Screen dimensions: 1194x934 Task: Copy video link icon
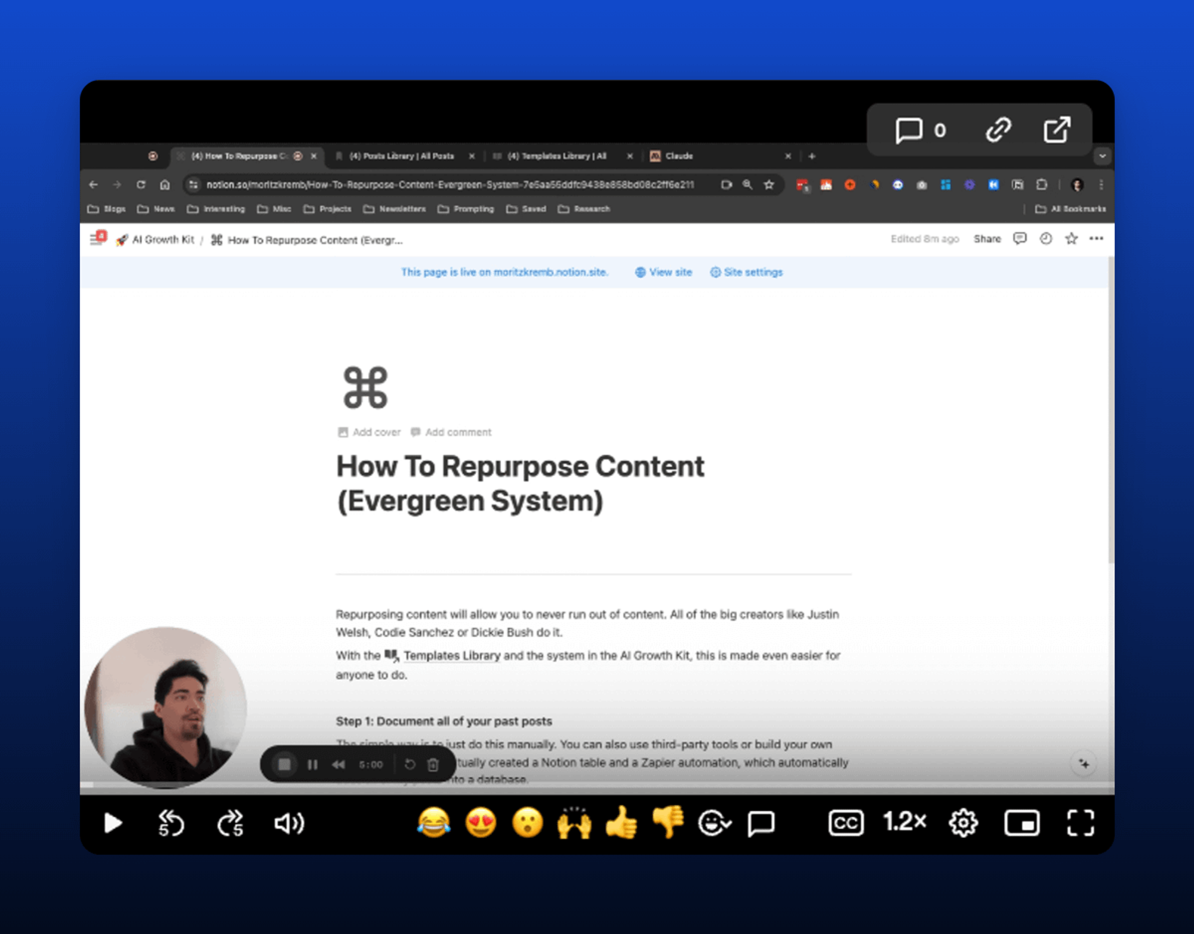tap(998, 130)
